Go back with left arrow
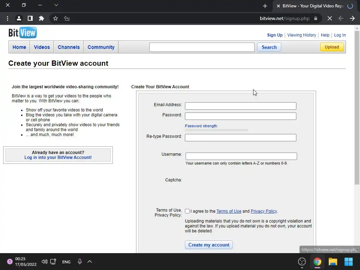360x270 pixels. tap(341, 18)
